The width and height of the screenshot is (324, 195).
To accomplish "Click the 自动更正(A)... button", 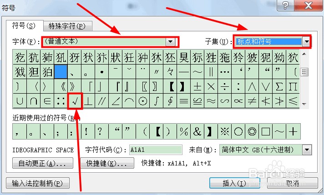I will click(43, 163).
